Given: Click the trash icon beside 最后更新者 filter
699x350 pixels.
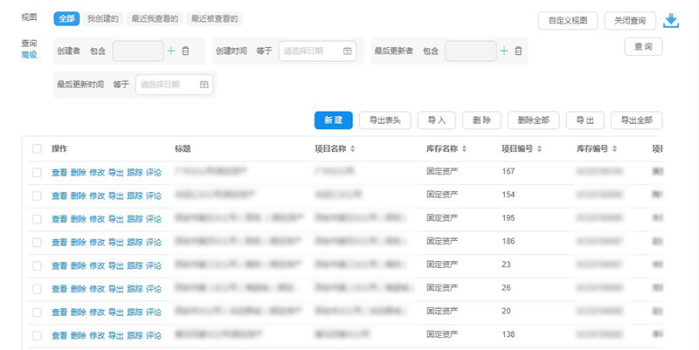Looking at the screenshot, I should click(x=518, y=51).
